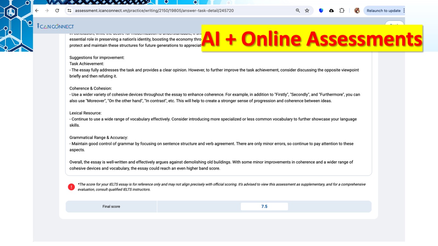Open Chrome three-dot menu

404,11
